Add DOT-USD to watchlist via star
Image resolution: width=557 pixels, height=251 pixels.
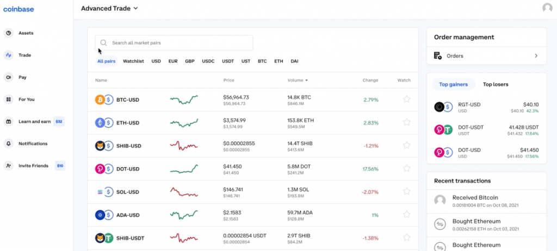407,168
